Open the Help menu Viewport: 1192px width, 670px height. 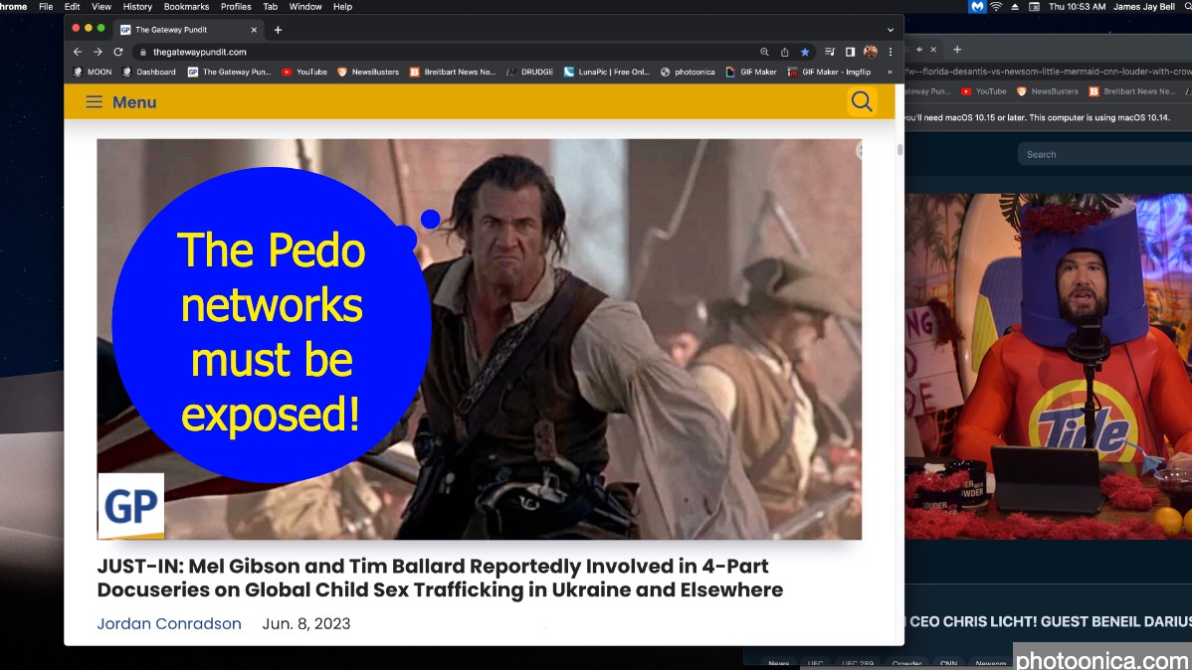click(343, 7)
